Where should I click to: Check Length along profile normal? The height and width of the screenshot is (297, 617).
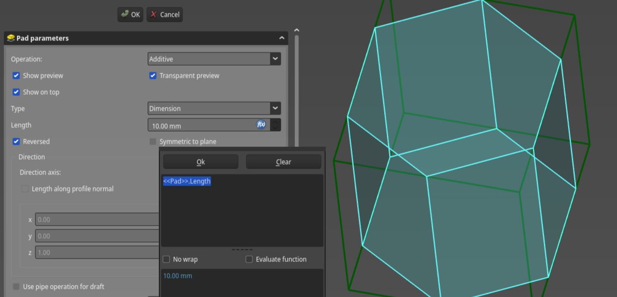25,188
